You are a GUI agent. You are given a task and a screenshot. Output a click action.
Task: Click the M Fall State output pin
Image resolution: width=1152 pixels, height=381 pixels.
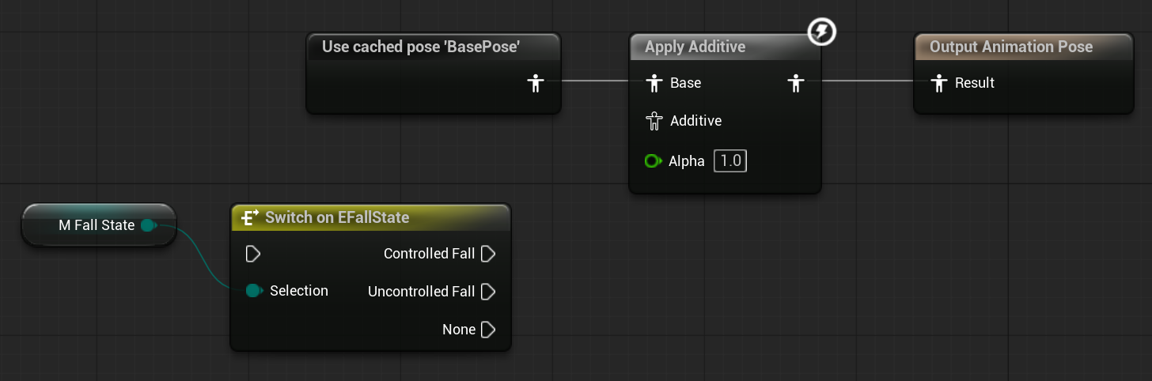pos(148,226)
